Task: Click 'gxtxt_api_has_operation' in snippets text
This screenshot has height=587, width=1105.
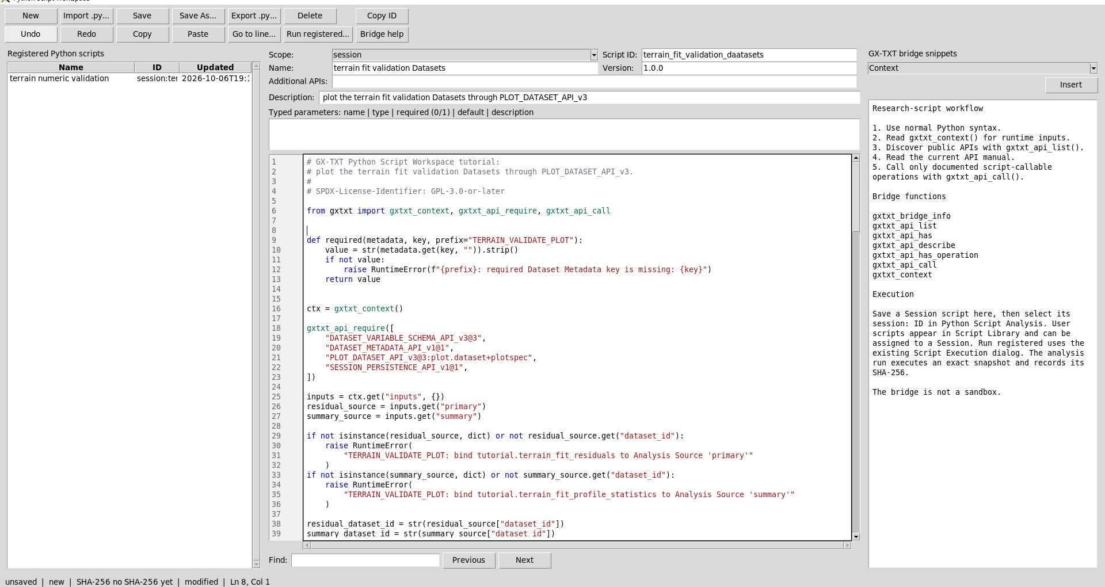Action: 925,256
